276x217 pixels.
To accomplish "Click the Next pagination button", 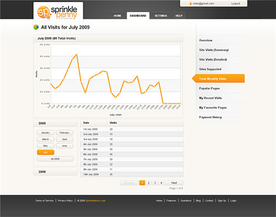I will pos(174,183).
